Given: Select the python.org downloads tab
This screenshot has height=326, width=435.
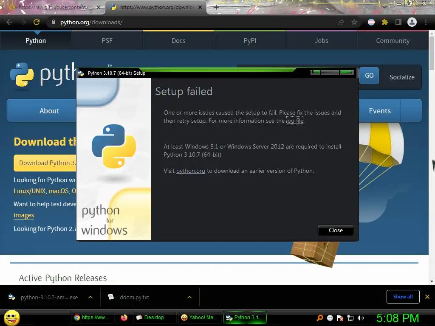Looking at the screenshot, I should [x=155, y=7].
